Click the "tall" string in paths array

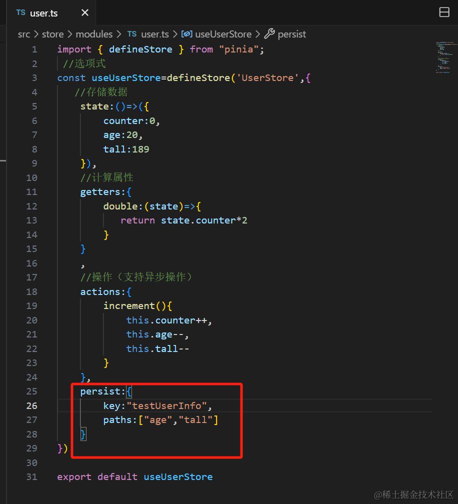(x=195, y=420)
